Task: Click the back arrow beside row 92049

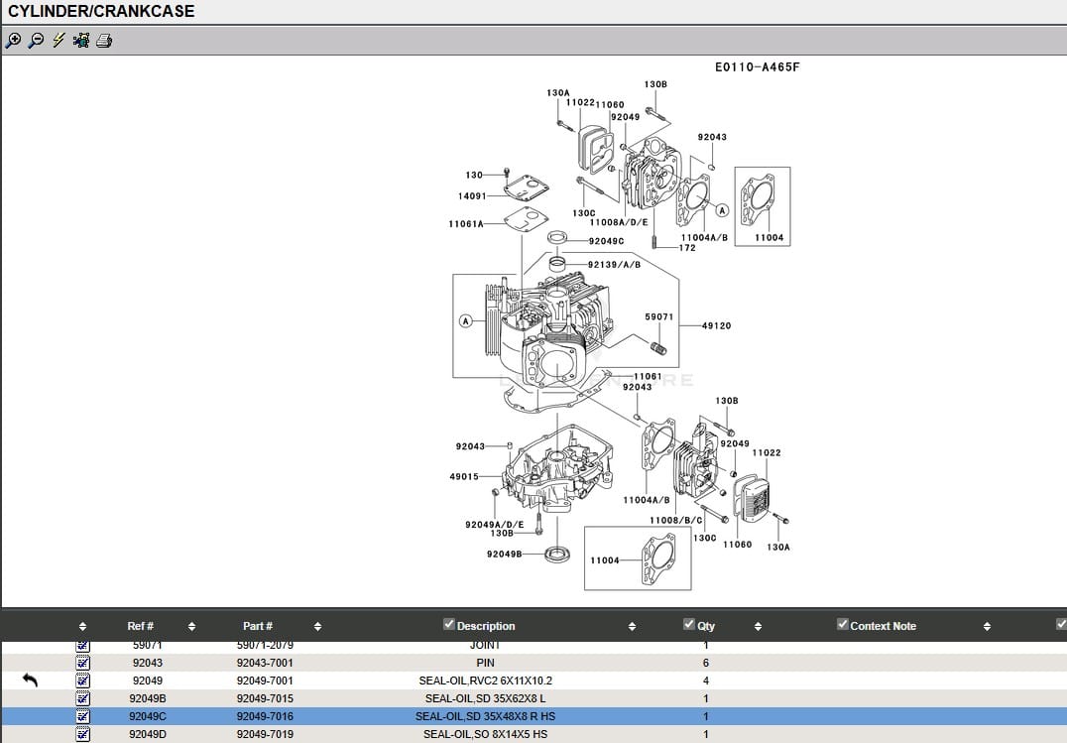Action: coord(30,681)
